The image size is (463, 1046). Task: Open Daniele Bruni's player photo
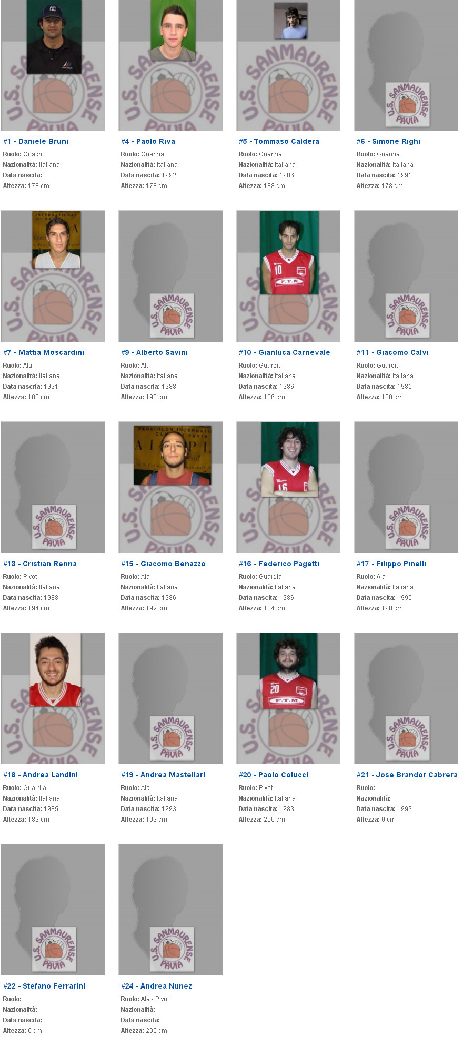[x=54, y=37]
